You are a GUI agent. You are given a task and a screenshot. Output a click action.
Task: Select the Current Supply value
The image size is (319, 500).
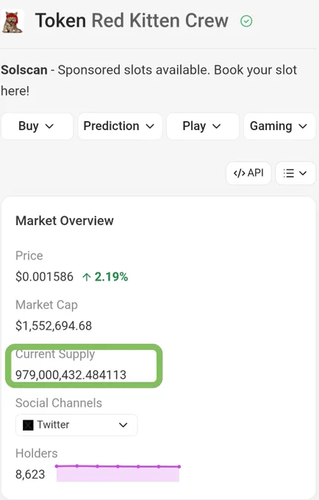(71, 375)
